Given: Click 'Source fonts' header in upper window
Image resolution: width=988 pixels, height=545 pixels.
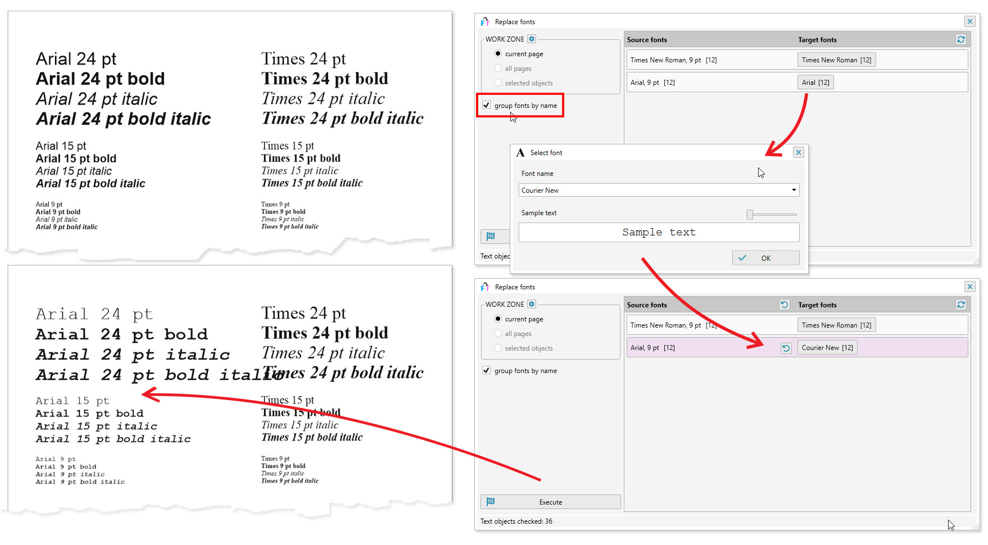Looking at the screenshot, I should click(647, 40).
